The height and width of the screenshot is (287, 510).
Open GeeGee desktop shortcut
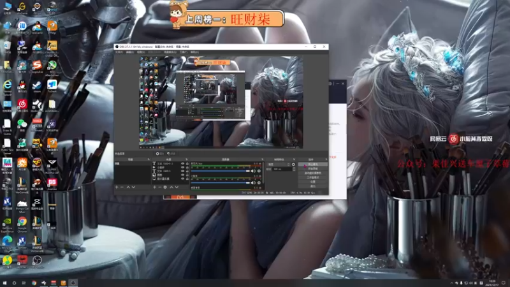pyautogui.click(x=52, y=184)
